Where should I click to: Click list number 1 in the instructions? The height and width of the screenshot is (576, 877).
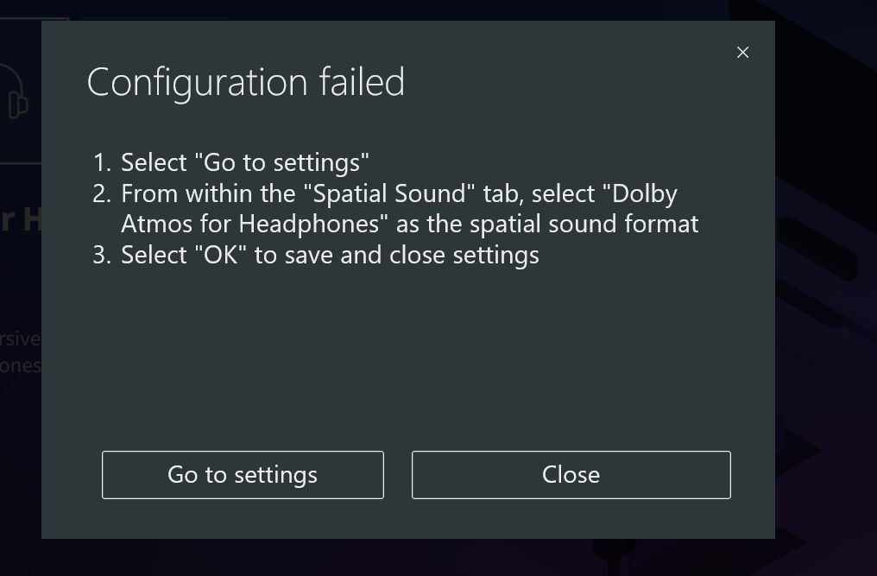coord(101,162)
